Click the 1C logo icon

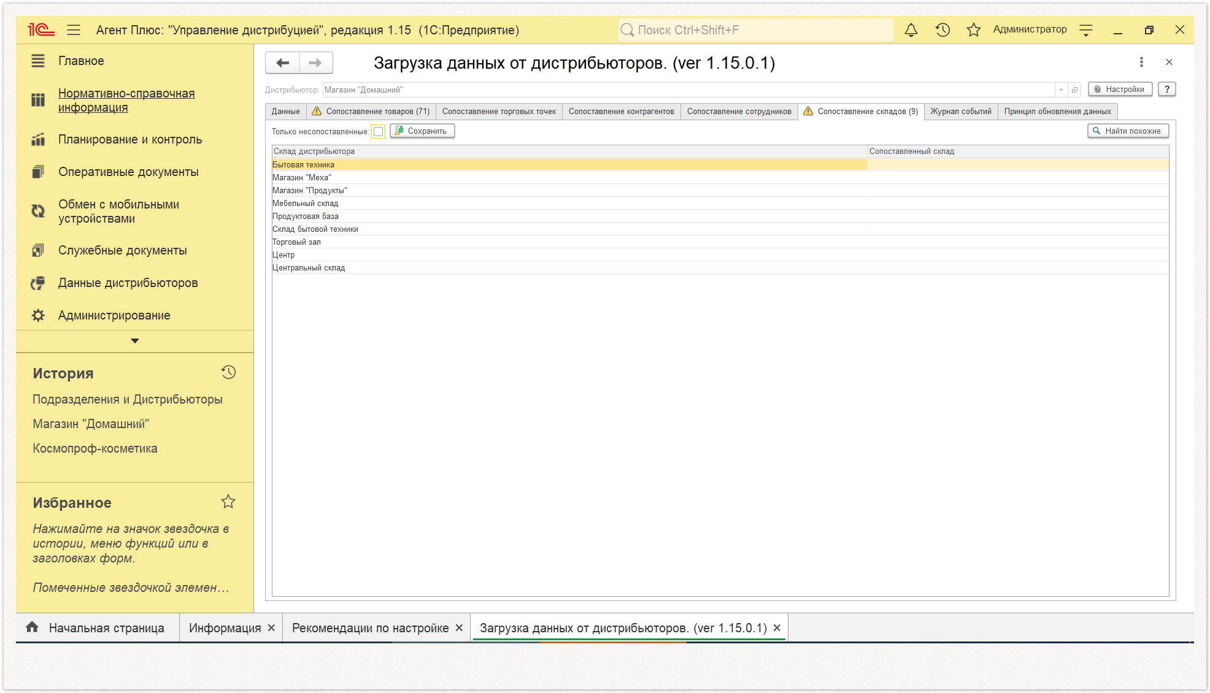click(41, 29)
